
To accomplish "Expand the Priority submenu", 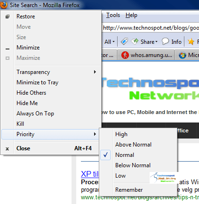I will pyautogui.click(x=50, y=134).
